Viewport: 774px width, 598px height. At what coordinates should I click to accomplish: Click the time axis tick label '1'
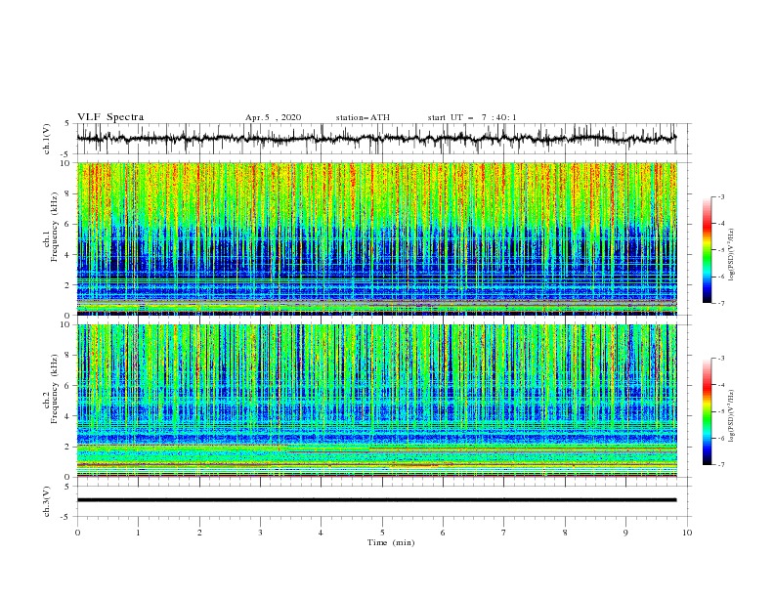click(138, 533)
